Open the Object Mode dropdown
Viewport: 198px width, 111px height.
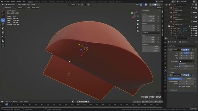(x=11, y=5)
